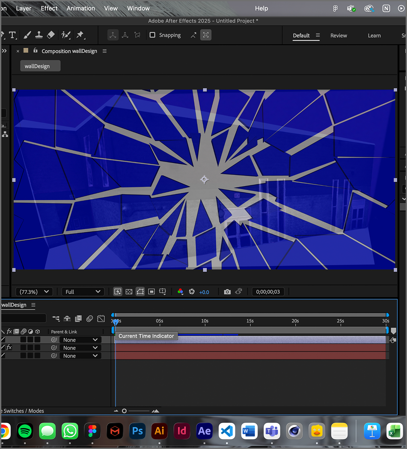This screenshot has width=407, height=449.
Task: Click the current time display field
Action: point(268,291)
